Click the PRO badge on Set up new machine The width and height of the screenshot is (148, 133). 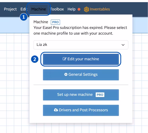coord(100,95)
